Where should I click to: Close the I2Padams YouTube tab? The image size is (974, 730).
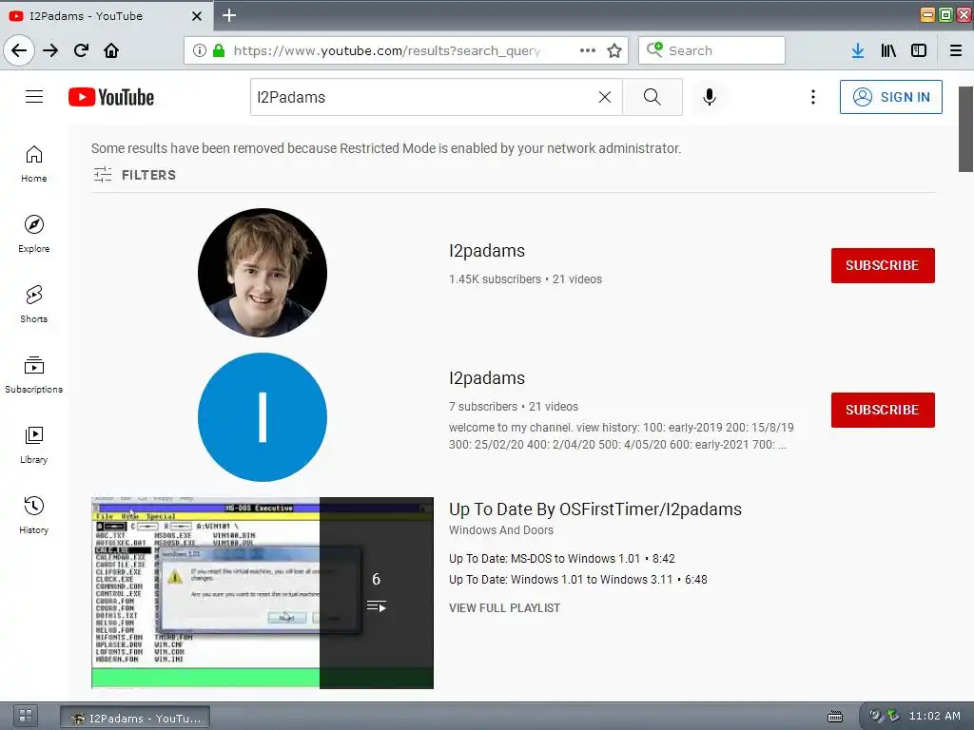click(x=197, y=15)
